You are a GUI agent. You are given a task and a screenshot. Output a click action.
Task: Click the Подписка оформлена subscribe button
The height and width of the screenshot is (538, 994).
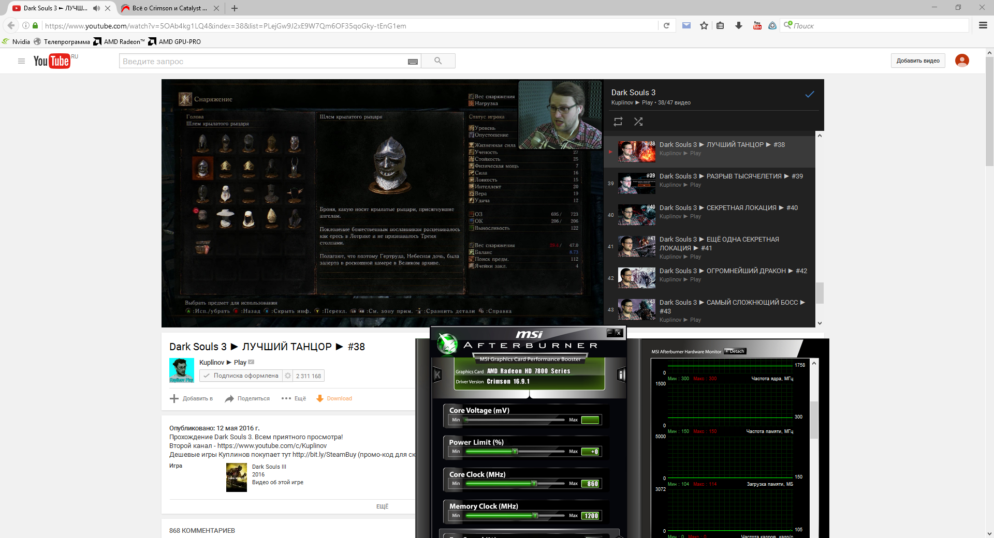tap(241, 376)
